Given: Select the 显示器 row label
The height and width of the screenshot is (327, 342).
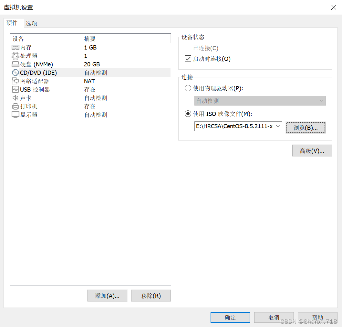Looking at the screenshot, I should pos(29,115).
